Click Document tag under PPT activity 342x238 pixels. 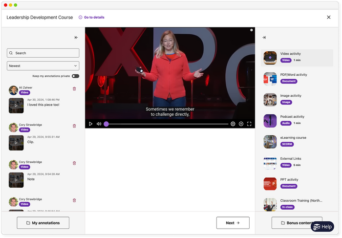[289, 186]
